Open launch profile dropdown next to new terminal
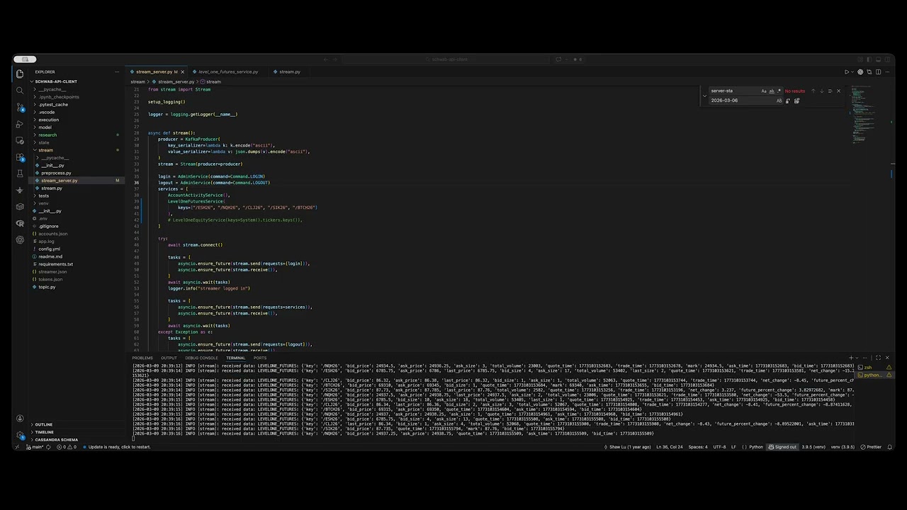 coord(857,358)
